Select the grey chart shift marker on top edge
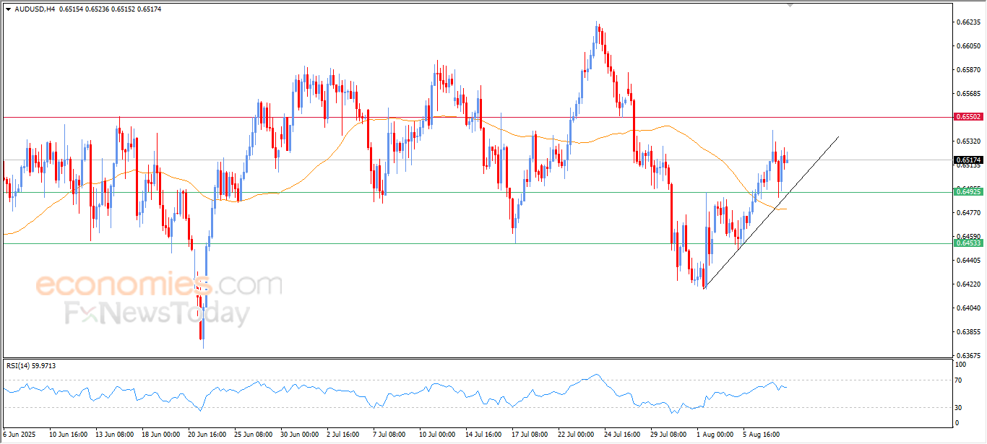Image resolution: width=987 pixels, height=444 pixels. 790,4
